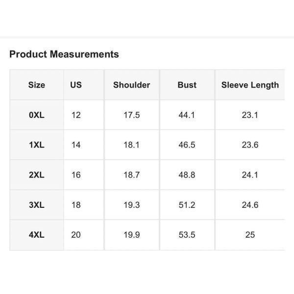Click the 18.7 shoulder value
Image resolution: width=294 pixels, height=294 pixels.
[132, 175]
